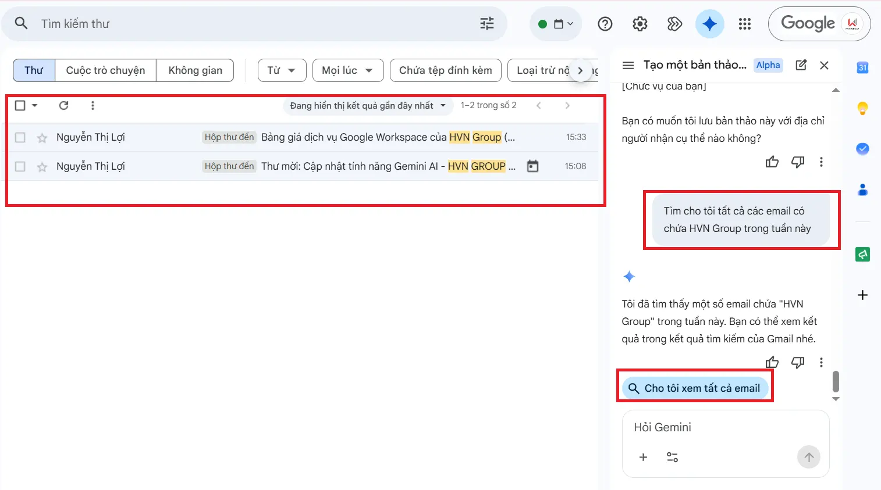Switch to the Thư tab
The image size is (881, 490).
tap(34, 70)
